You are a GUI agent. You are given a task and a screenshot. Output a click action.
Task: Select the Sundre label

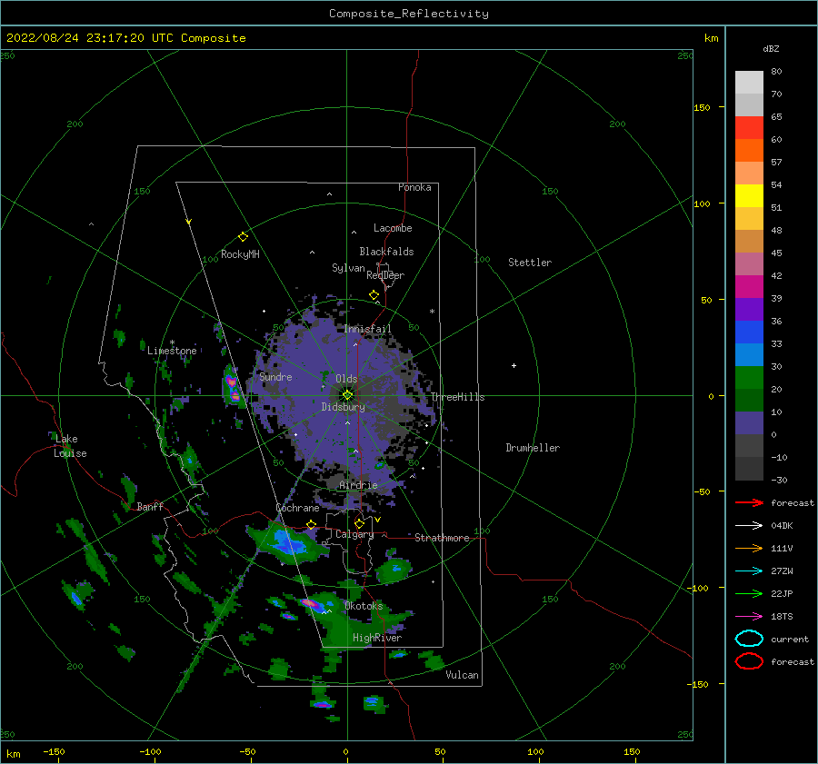tap(275, 376)
